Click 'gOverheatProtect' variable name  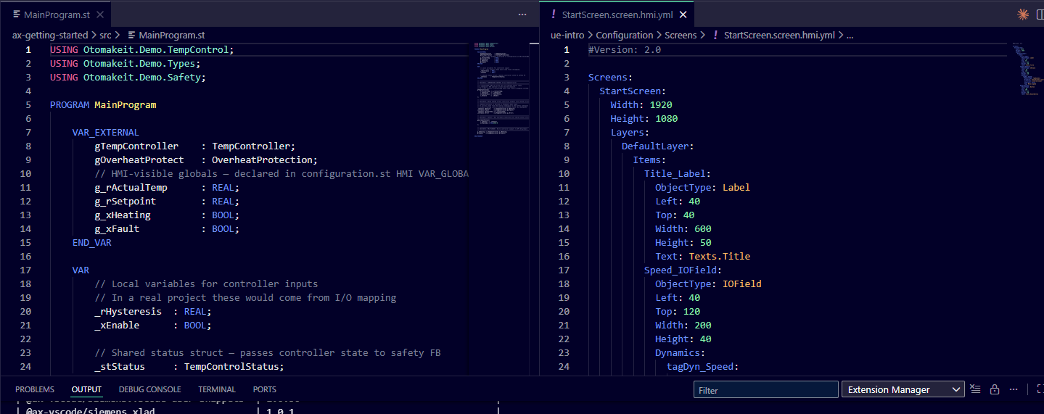[139, 160]
